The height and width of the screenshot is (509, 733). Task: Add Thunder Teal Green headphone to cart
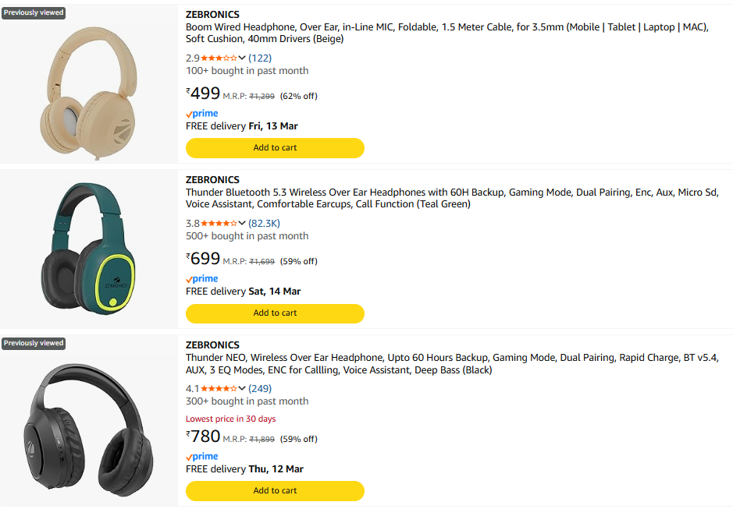pyautogui.click(x=275, y=313)
